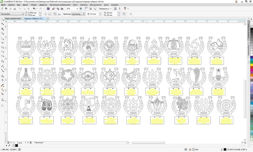Viewport: 253px width, 152px height.
Task: Click the yellow swatch in color palette
Action: pyautogui.click(x=252, y=65)
